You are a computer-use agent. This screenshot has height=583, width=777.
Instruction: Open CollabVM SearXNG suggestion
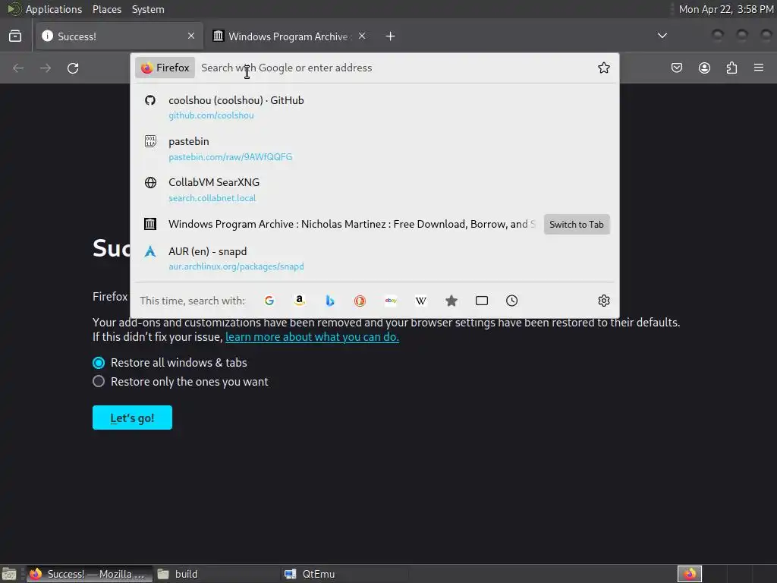point(375,190)
